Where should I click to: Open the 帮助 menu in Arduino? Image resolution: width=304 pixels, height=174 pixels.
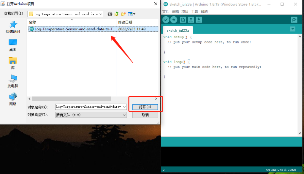[x=204, y=12]
